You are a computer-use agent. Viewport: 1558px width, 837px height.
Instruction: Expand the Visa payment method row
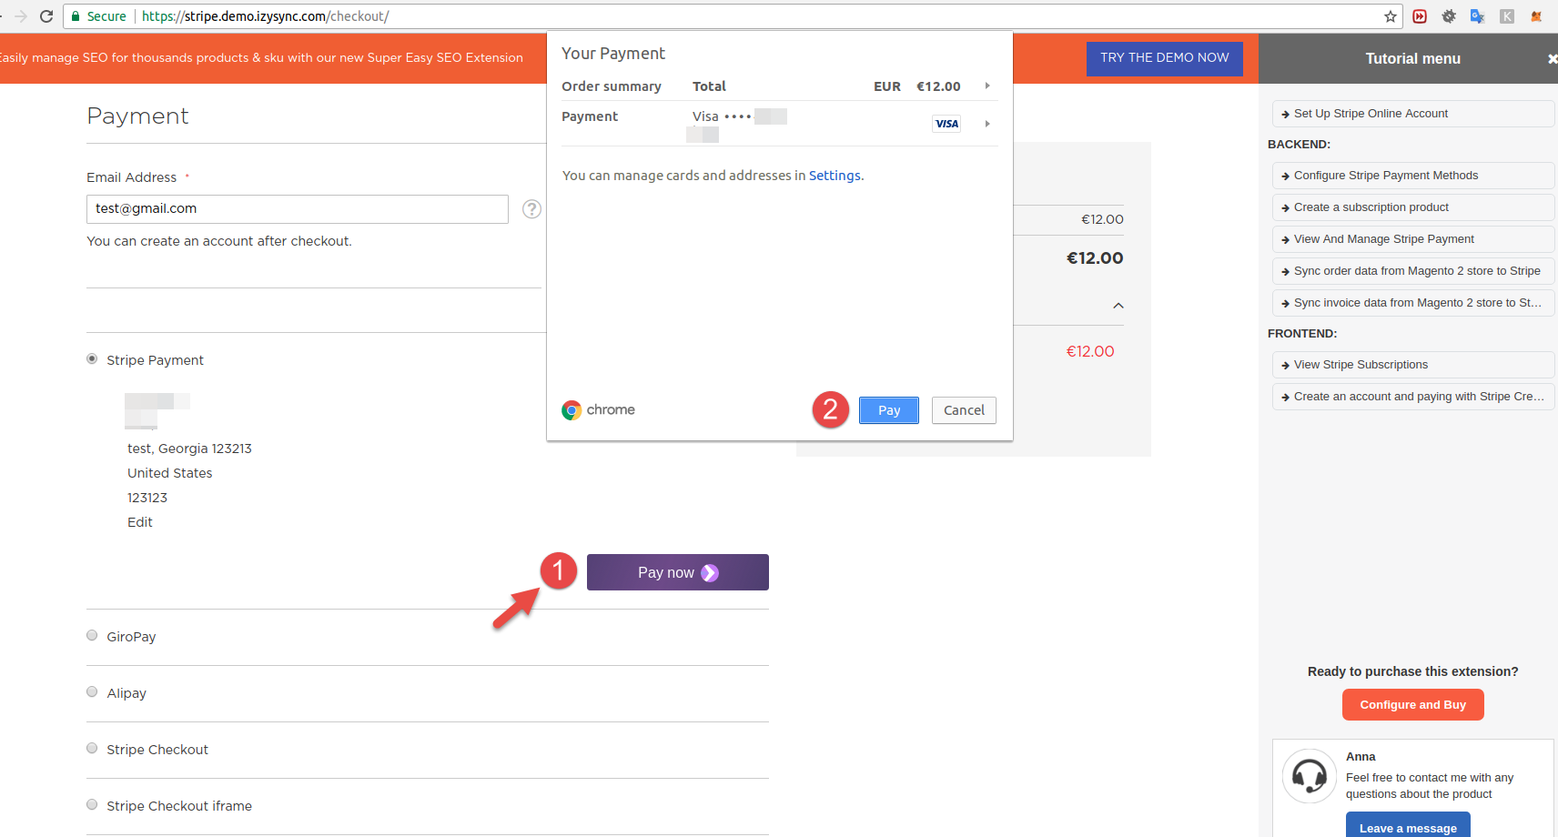coord(987,124)
